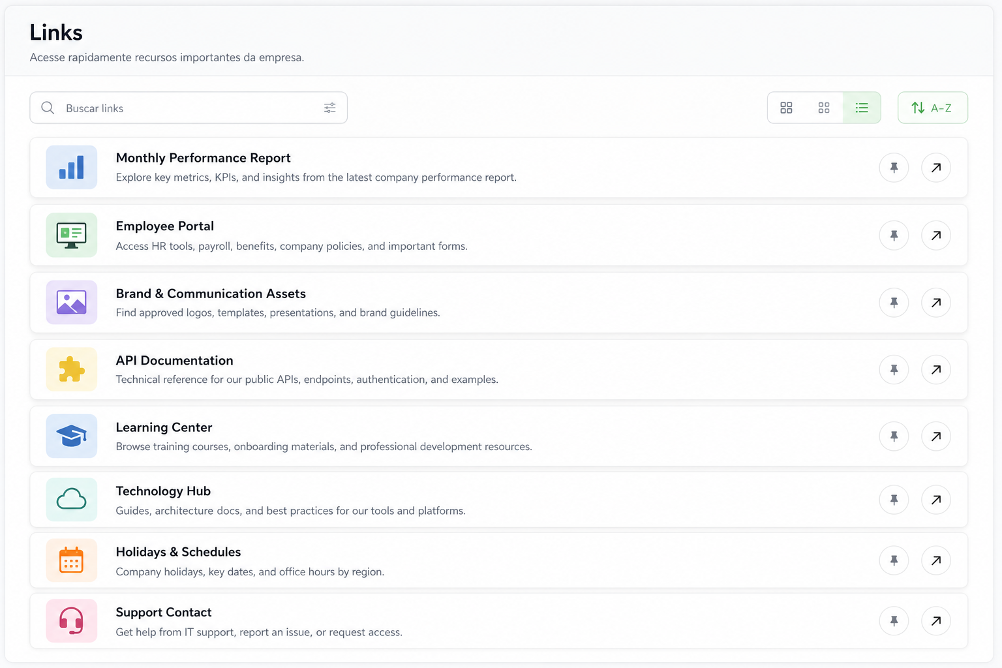This screenshot has height=668, width=1002.
Task: Open Brand & Communication Assets title
Action: (211, 294)
